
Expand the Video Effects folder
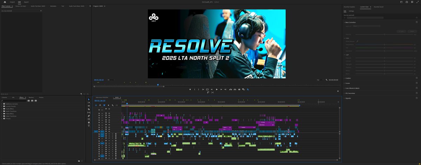coord(2,114)
